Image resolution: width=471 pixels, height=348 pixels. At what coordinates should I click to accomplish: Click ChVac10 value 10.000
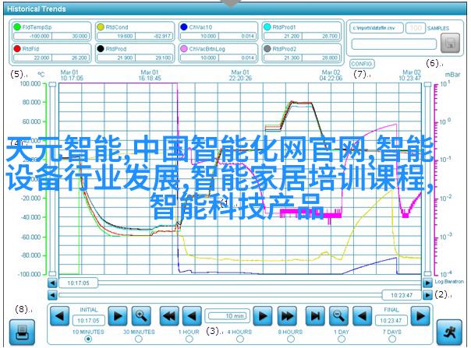[x=200, y=36]
